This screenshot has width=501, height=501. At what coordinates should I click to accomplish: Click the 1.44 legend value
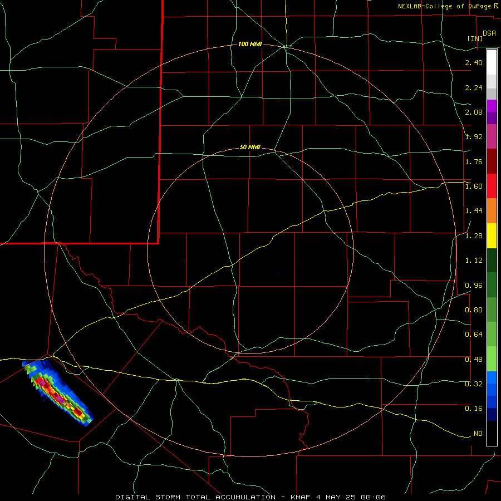tap(474, 211)
